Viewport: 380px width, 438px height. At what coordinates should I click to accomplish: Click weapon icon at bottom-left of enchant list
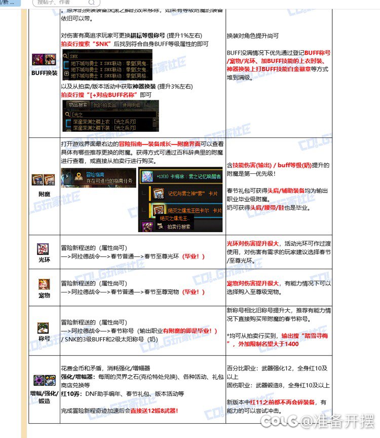[147, 227]
